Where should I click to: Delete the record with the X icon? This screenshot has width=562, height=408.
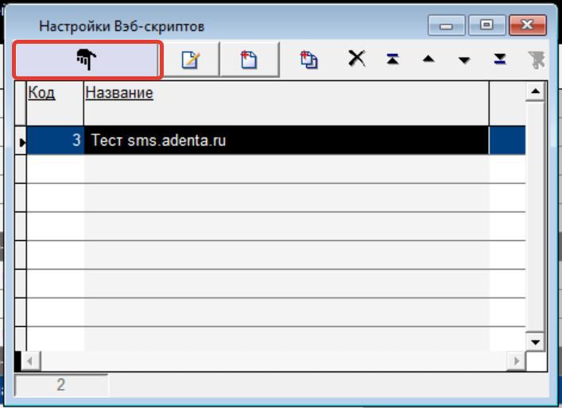pyautogui.click(x=357, y=59)
